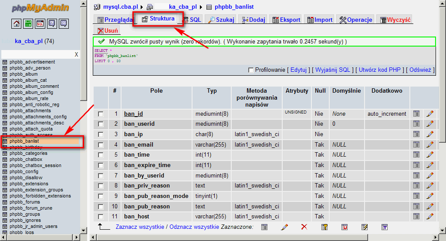Image resolution: width=446 pixels, height=241 pixels.
Task: Click edit pencil for ban_pub_reason_mode row
Action: 430,196
